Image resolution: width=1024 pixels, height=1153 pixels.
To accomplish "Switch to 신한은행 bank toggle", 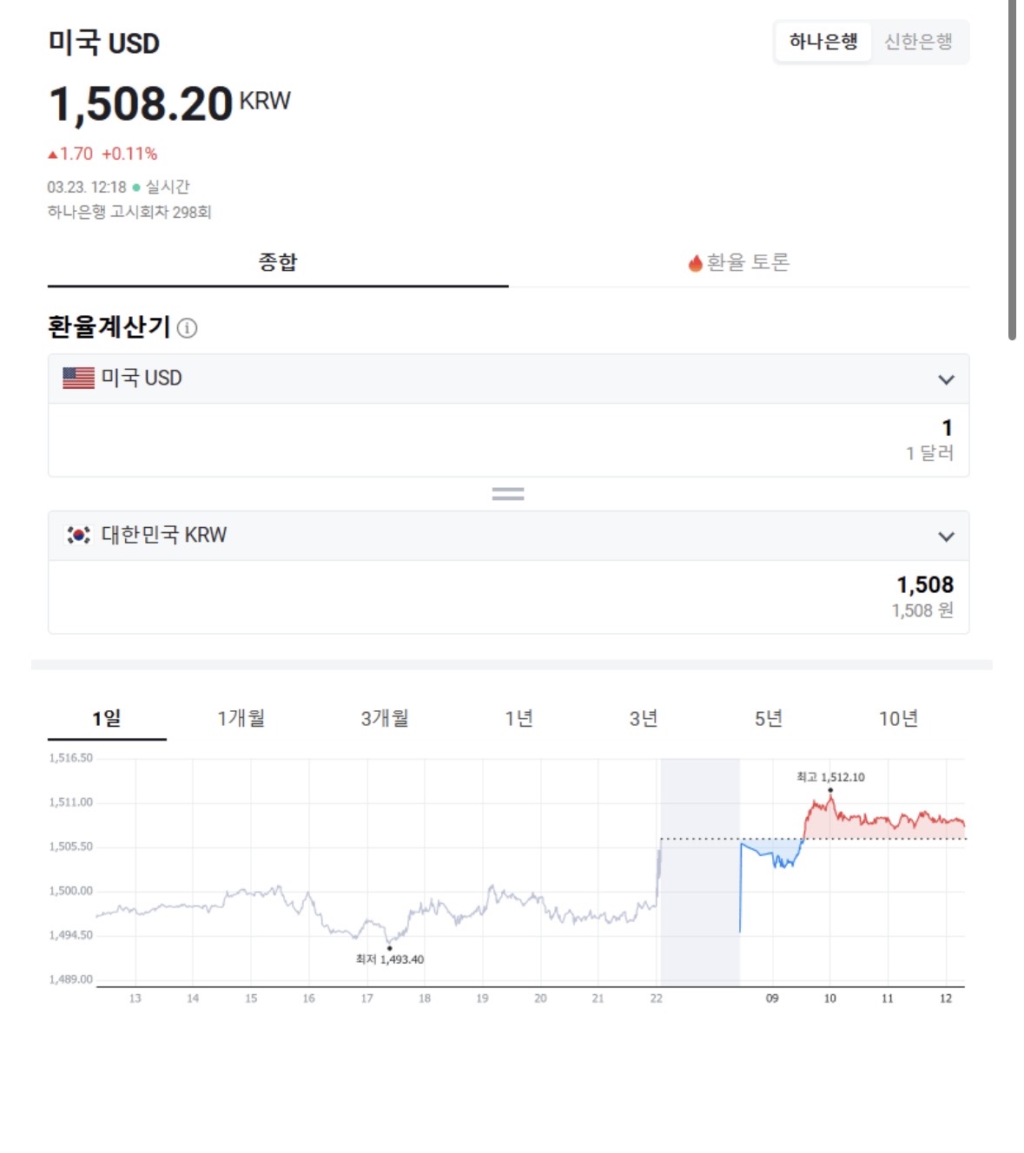I will tap(918, 42).
